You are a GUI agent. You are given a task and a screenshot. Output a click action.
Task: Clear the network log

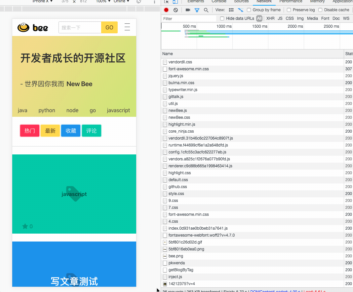pyautogui.click(x=176, y=10)
